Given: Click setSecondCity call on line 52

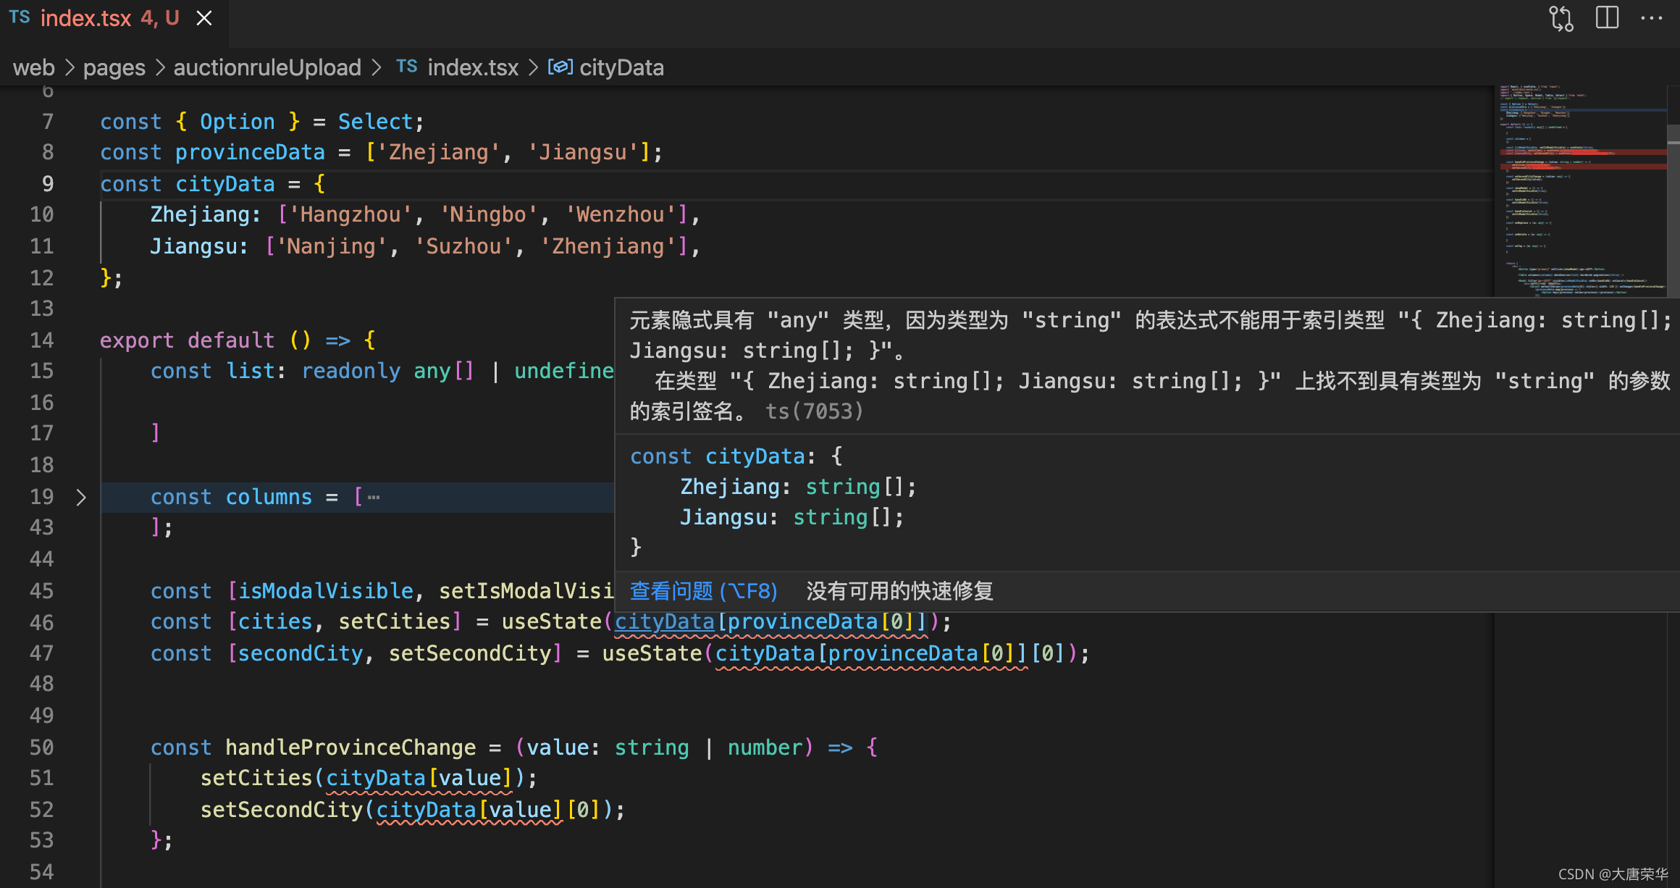Looking at the screenshot, I should (282, 810).
